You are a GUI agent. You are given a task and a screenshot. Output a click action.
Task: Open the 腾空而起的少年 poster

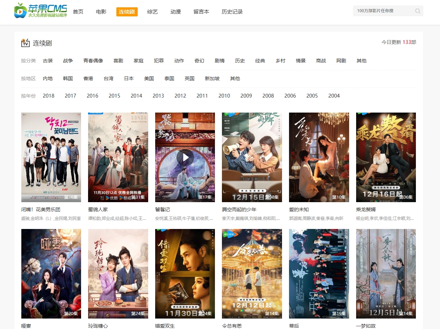click(x=252, y=157)
